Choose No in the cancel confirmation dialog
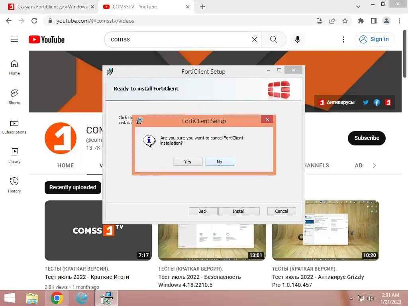Viewport: 408px width, 306px height. tap(220, 162)
